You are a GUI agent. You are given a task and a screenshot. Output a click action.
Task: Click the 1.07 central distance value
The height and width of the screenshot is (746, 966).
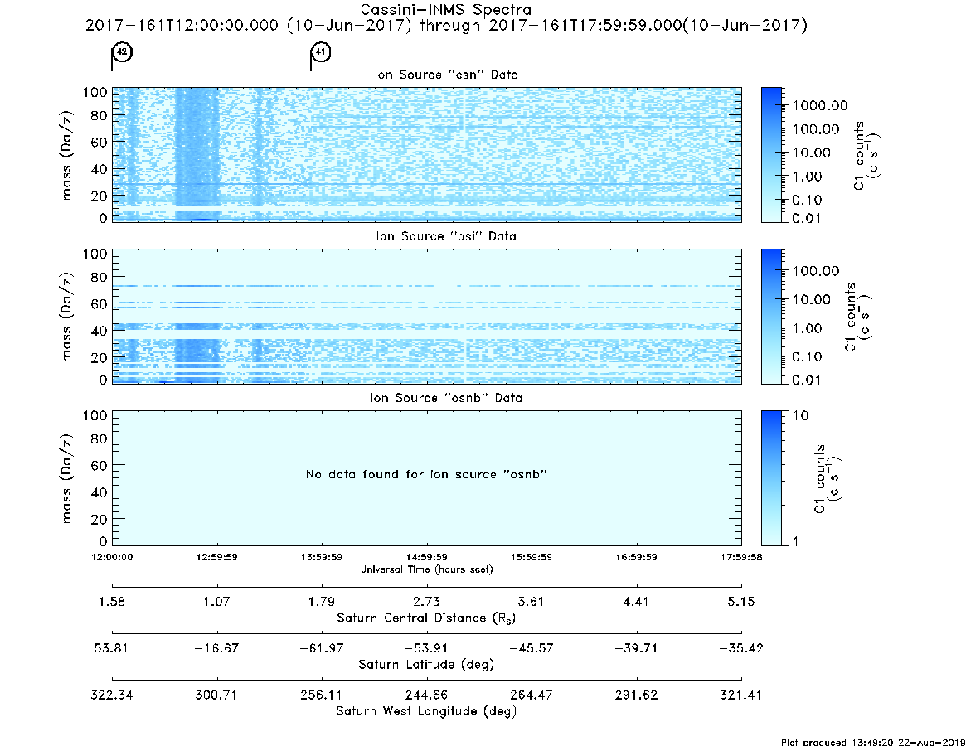click(217, 602)
